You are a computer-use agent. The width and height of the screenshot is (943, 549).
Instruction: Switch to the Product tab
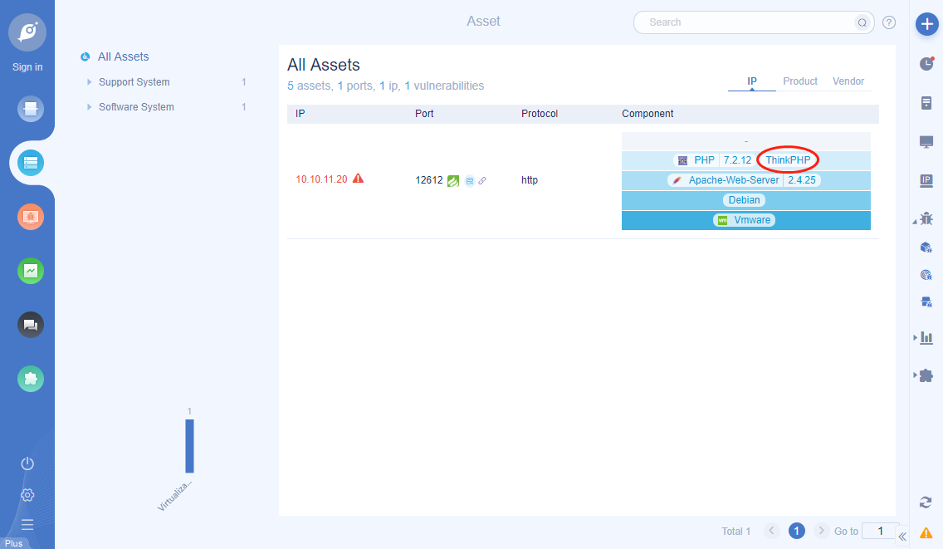pos(800,81)
